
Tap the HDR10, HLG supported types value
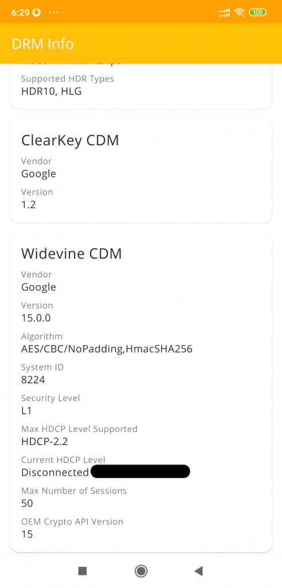[x=52, y=91]
